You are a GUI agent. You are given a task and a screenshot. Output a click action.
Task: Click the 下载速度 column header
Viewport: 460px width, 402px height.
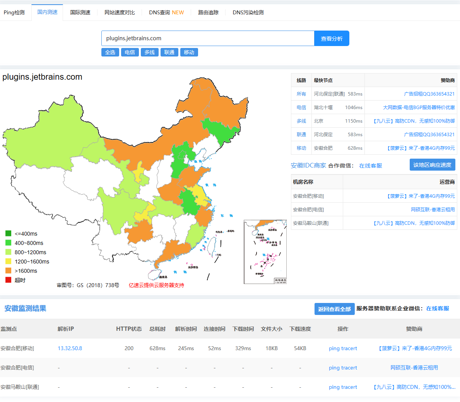click(300, 329)
